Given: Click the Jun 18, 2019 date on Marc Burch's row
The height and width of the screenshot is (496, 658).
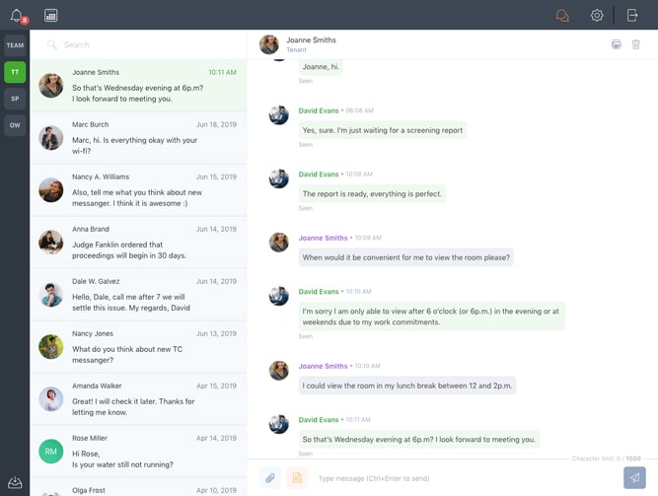Looking at the screenshot, I should pos(216,124).
